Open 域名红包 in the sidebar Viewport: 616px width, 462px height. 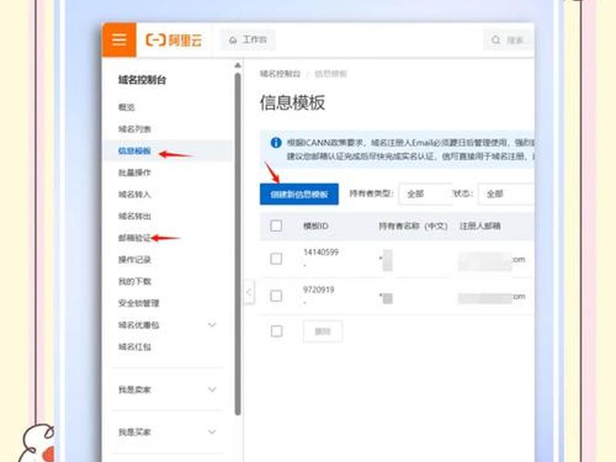coord(134,346)
